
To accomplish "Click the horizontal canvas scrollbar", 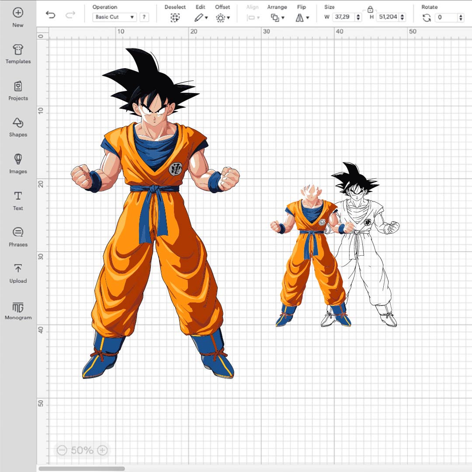I will click(82, 469).
